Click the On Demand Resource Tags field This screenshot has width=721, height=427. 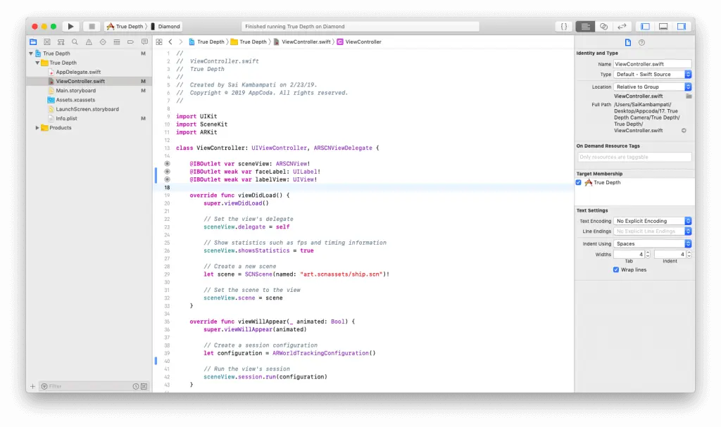[634, 157]
